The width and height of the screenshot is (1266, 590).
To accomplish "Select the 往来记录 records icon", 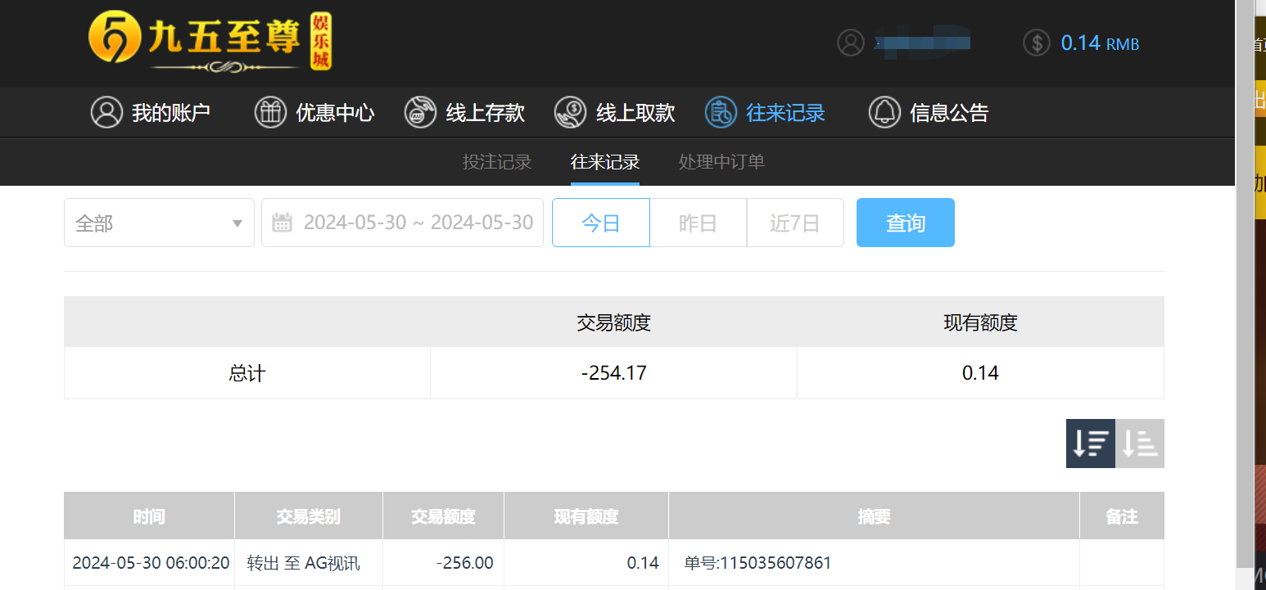I will (720, 112).
